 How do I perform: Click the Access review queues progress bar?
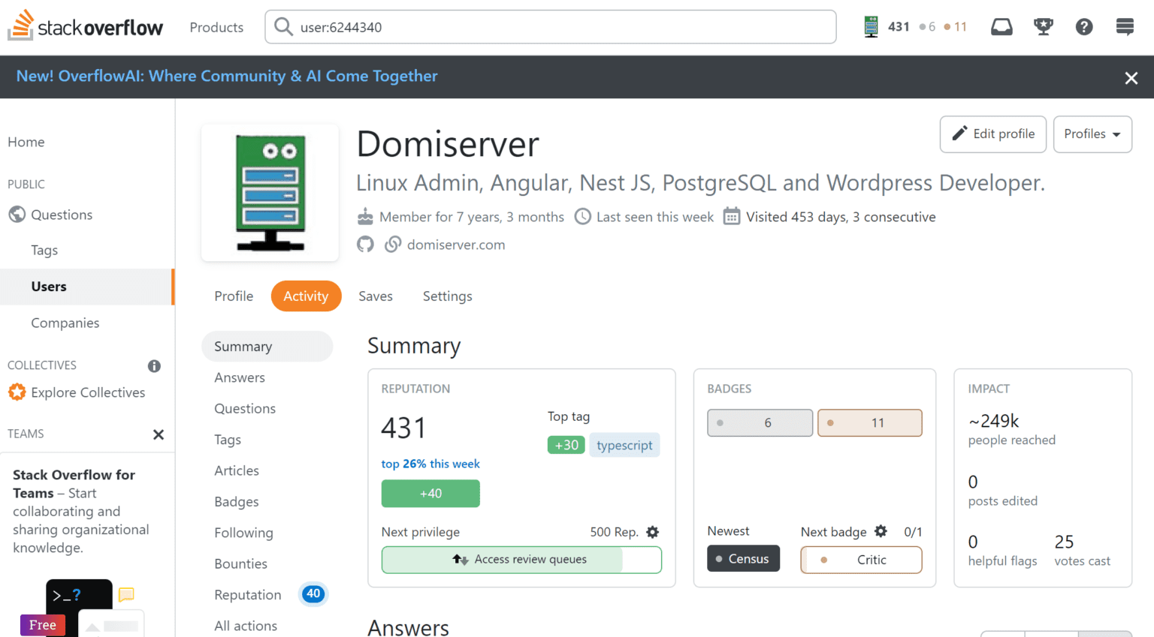tap(521, 560)
